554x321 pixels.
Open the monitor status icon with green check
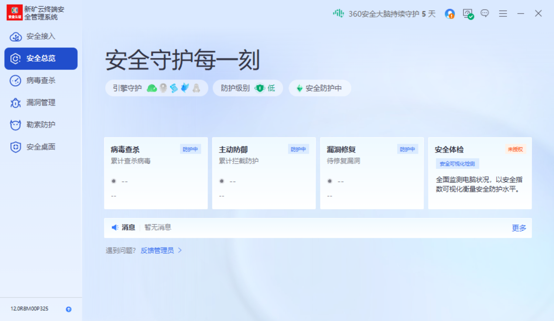pos(468,14)
